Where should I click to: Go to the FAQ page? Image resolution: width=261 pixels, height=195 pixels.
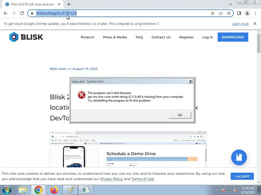[x=139, y=37]
